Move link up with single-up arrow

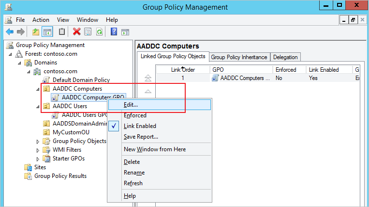(148, 91)
